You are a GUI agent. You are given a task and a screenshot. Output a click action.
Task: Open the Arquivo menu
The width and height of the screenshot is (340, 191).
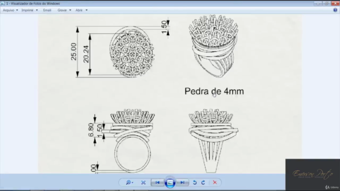tap(8, 10)
